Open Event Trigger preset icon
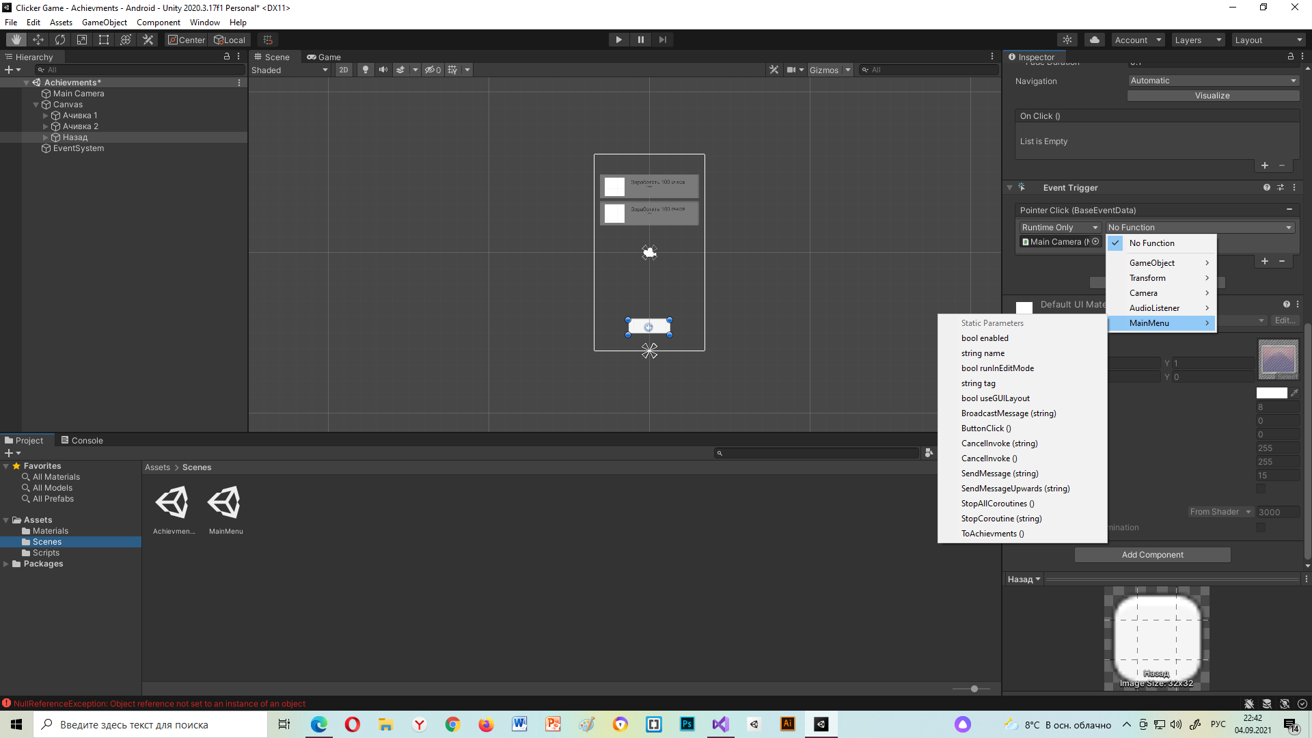The image size is (1312, 738). click(x=1281, y=187)
